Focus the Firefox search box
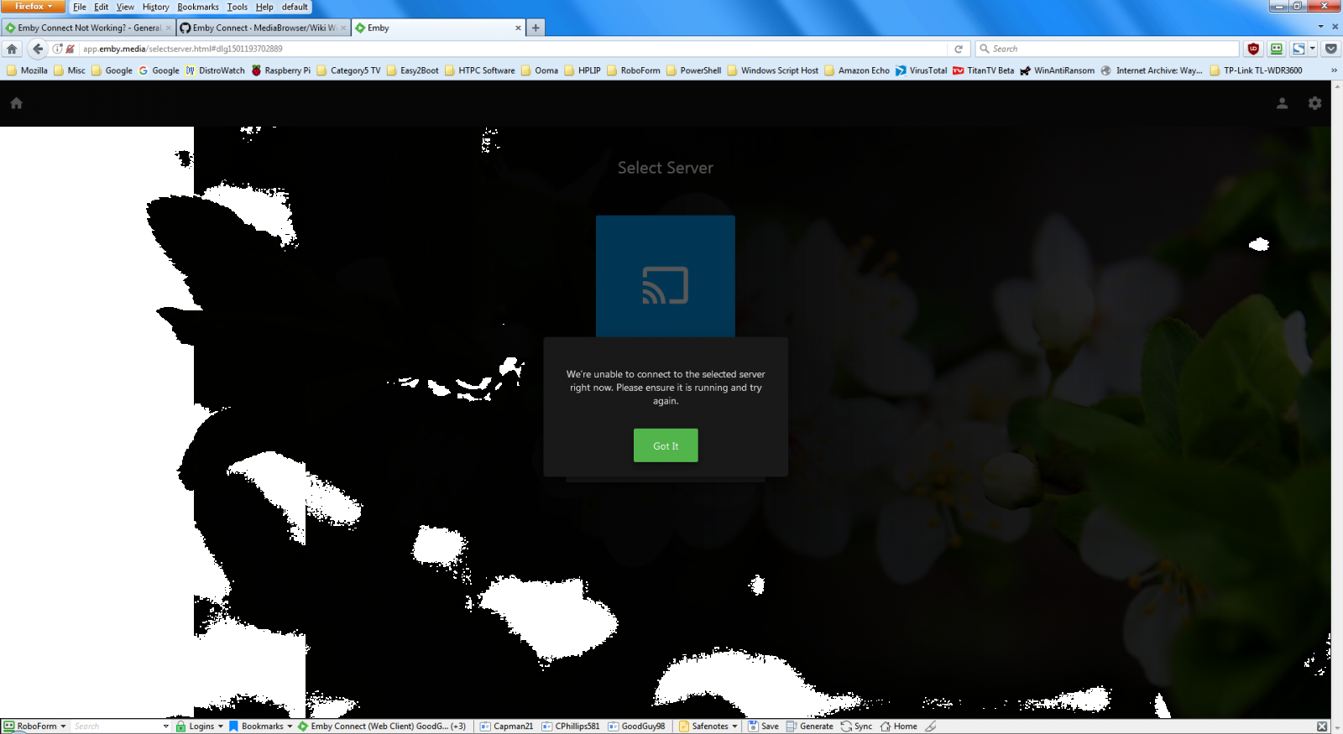Image resolution: width=1343 pixels, height=734 pixels. point(1108,49)
